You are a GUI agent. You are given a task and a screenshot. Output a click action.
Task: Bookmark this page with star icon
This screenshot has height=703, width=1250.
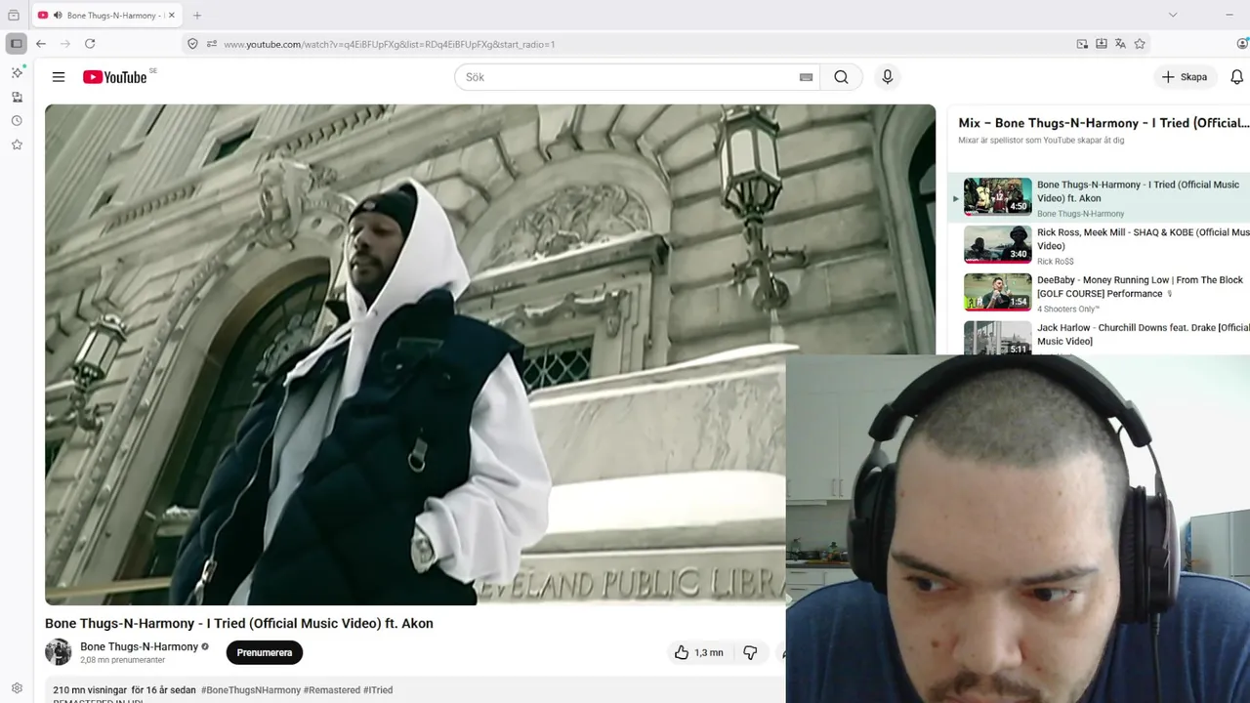tap(1140, 44)
